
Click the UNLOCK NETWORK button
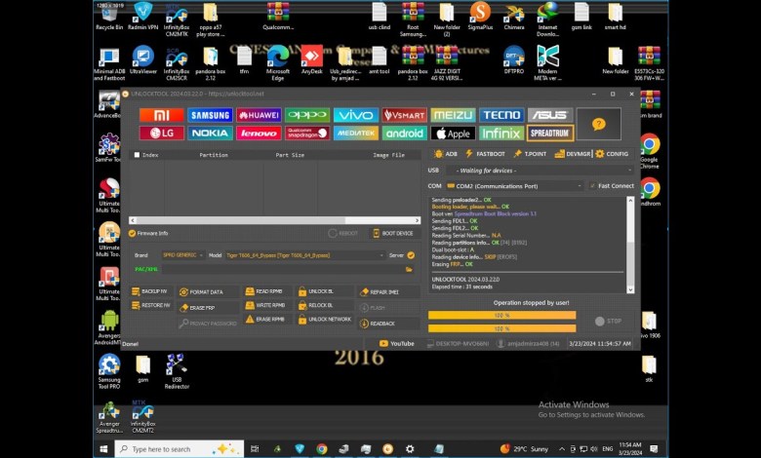coord(325,320)
